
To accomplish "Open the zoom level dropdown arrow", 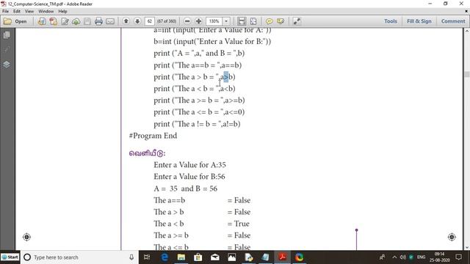I will (226, 21).
